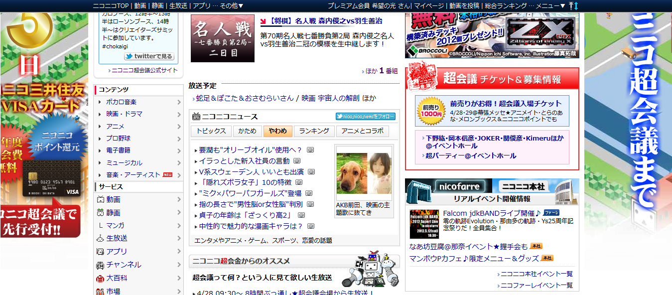Click the Falcom jdk BAND event thumbnail

pyautogui.click(x=424, y=225)
